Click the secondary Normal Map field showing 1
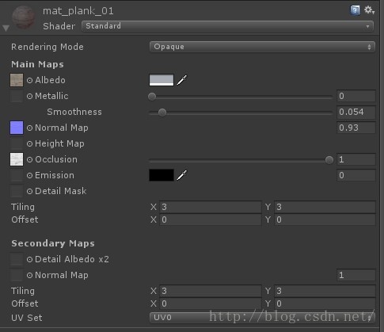The image size is (384, 332). point(356,275)
